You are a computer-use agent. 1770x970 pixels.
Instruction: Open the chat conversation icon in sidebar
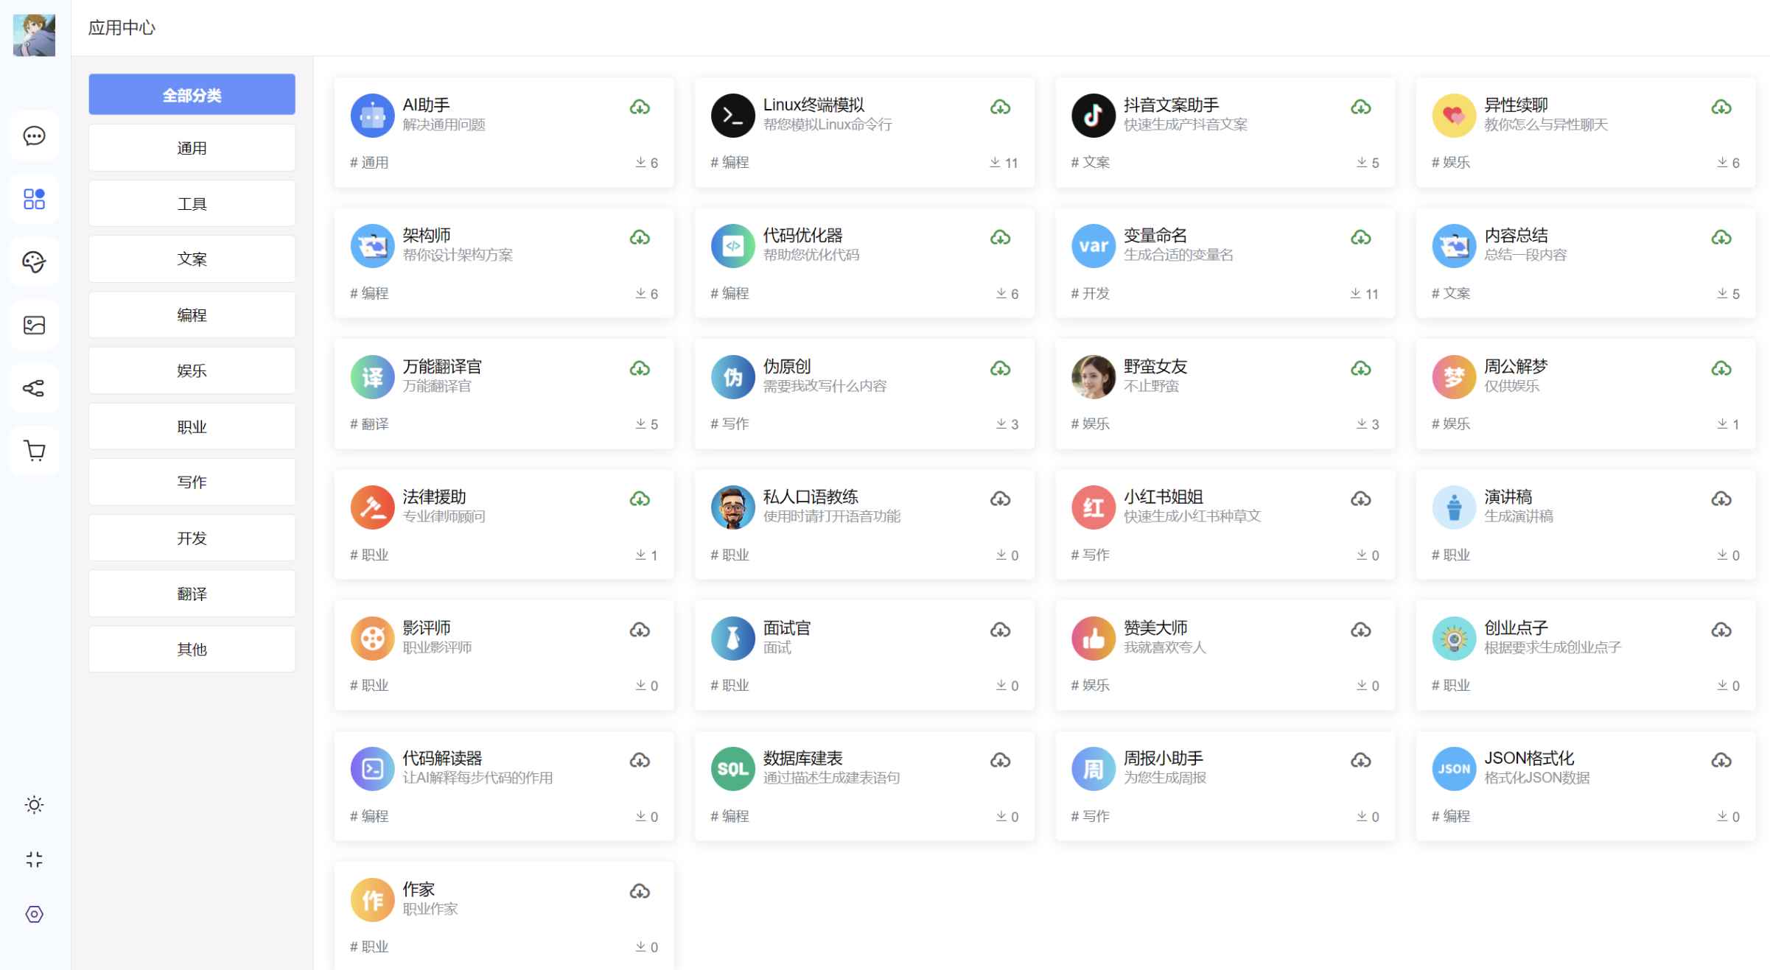tap(34, 136)
